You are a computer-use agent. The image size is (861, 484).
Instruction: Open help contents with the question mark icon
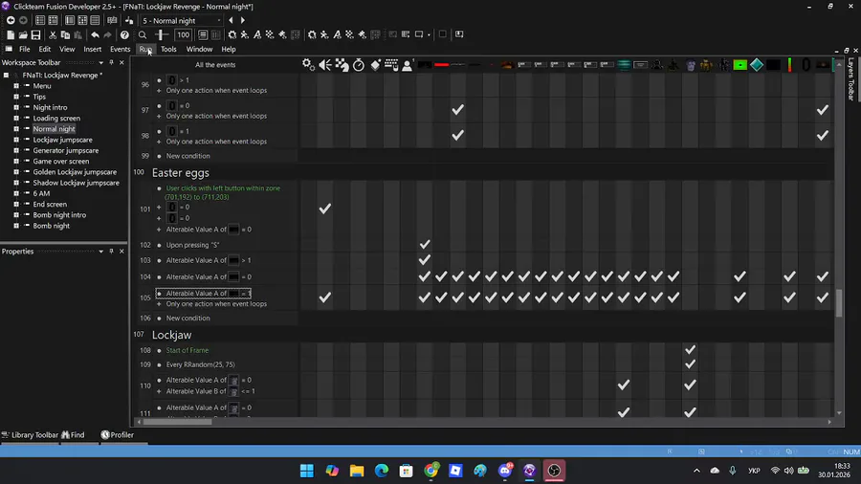(x=124, y=35)
